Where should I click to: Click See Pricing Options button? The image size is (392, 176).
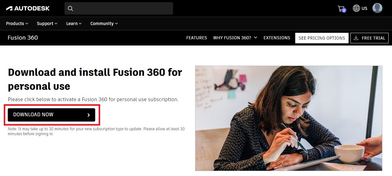click(x=322, y=38)
